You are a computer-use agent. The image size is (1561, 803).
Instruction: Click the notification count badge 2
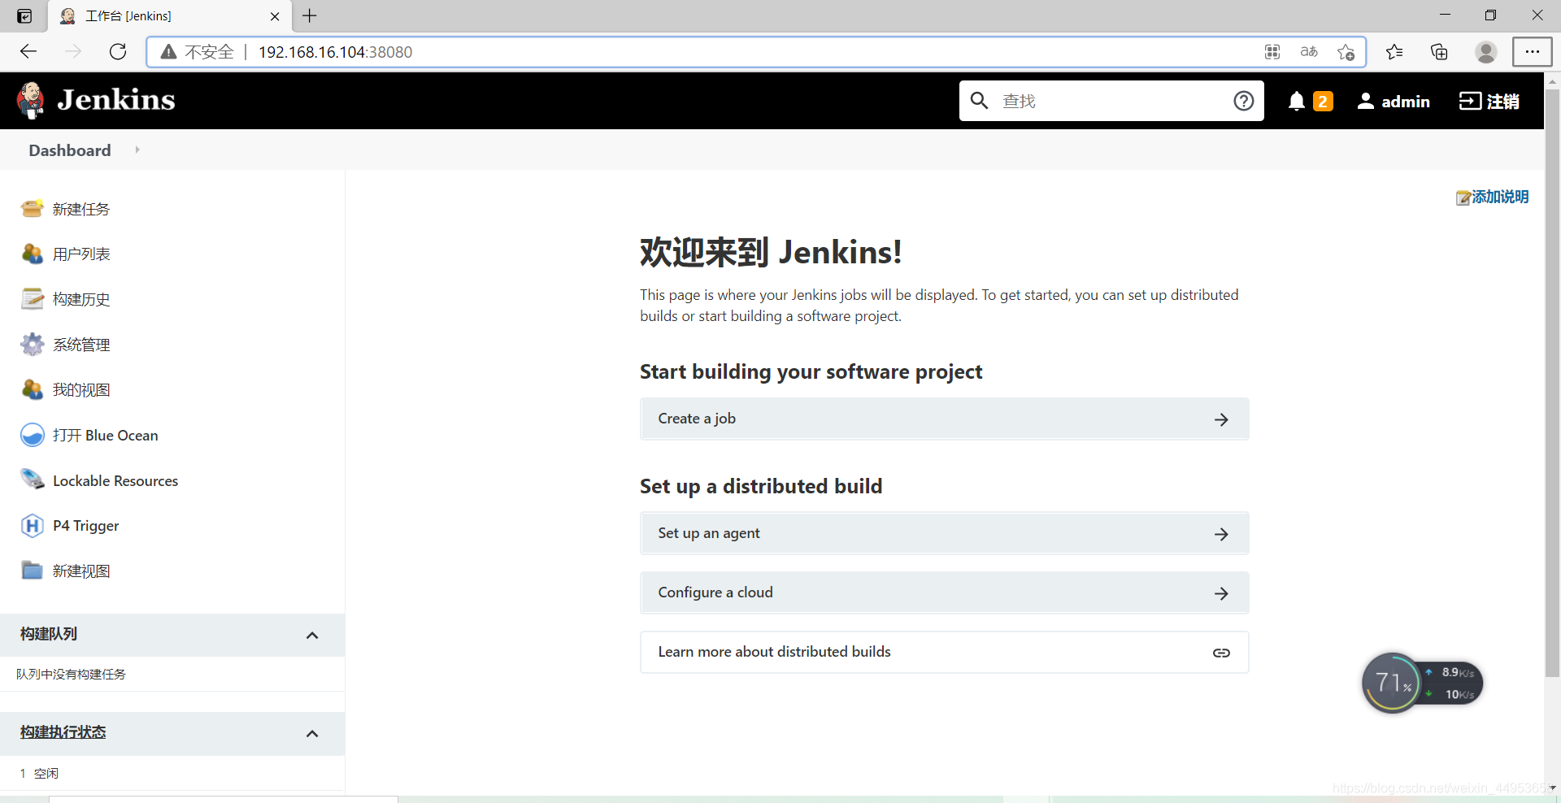pos(1323,102)
